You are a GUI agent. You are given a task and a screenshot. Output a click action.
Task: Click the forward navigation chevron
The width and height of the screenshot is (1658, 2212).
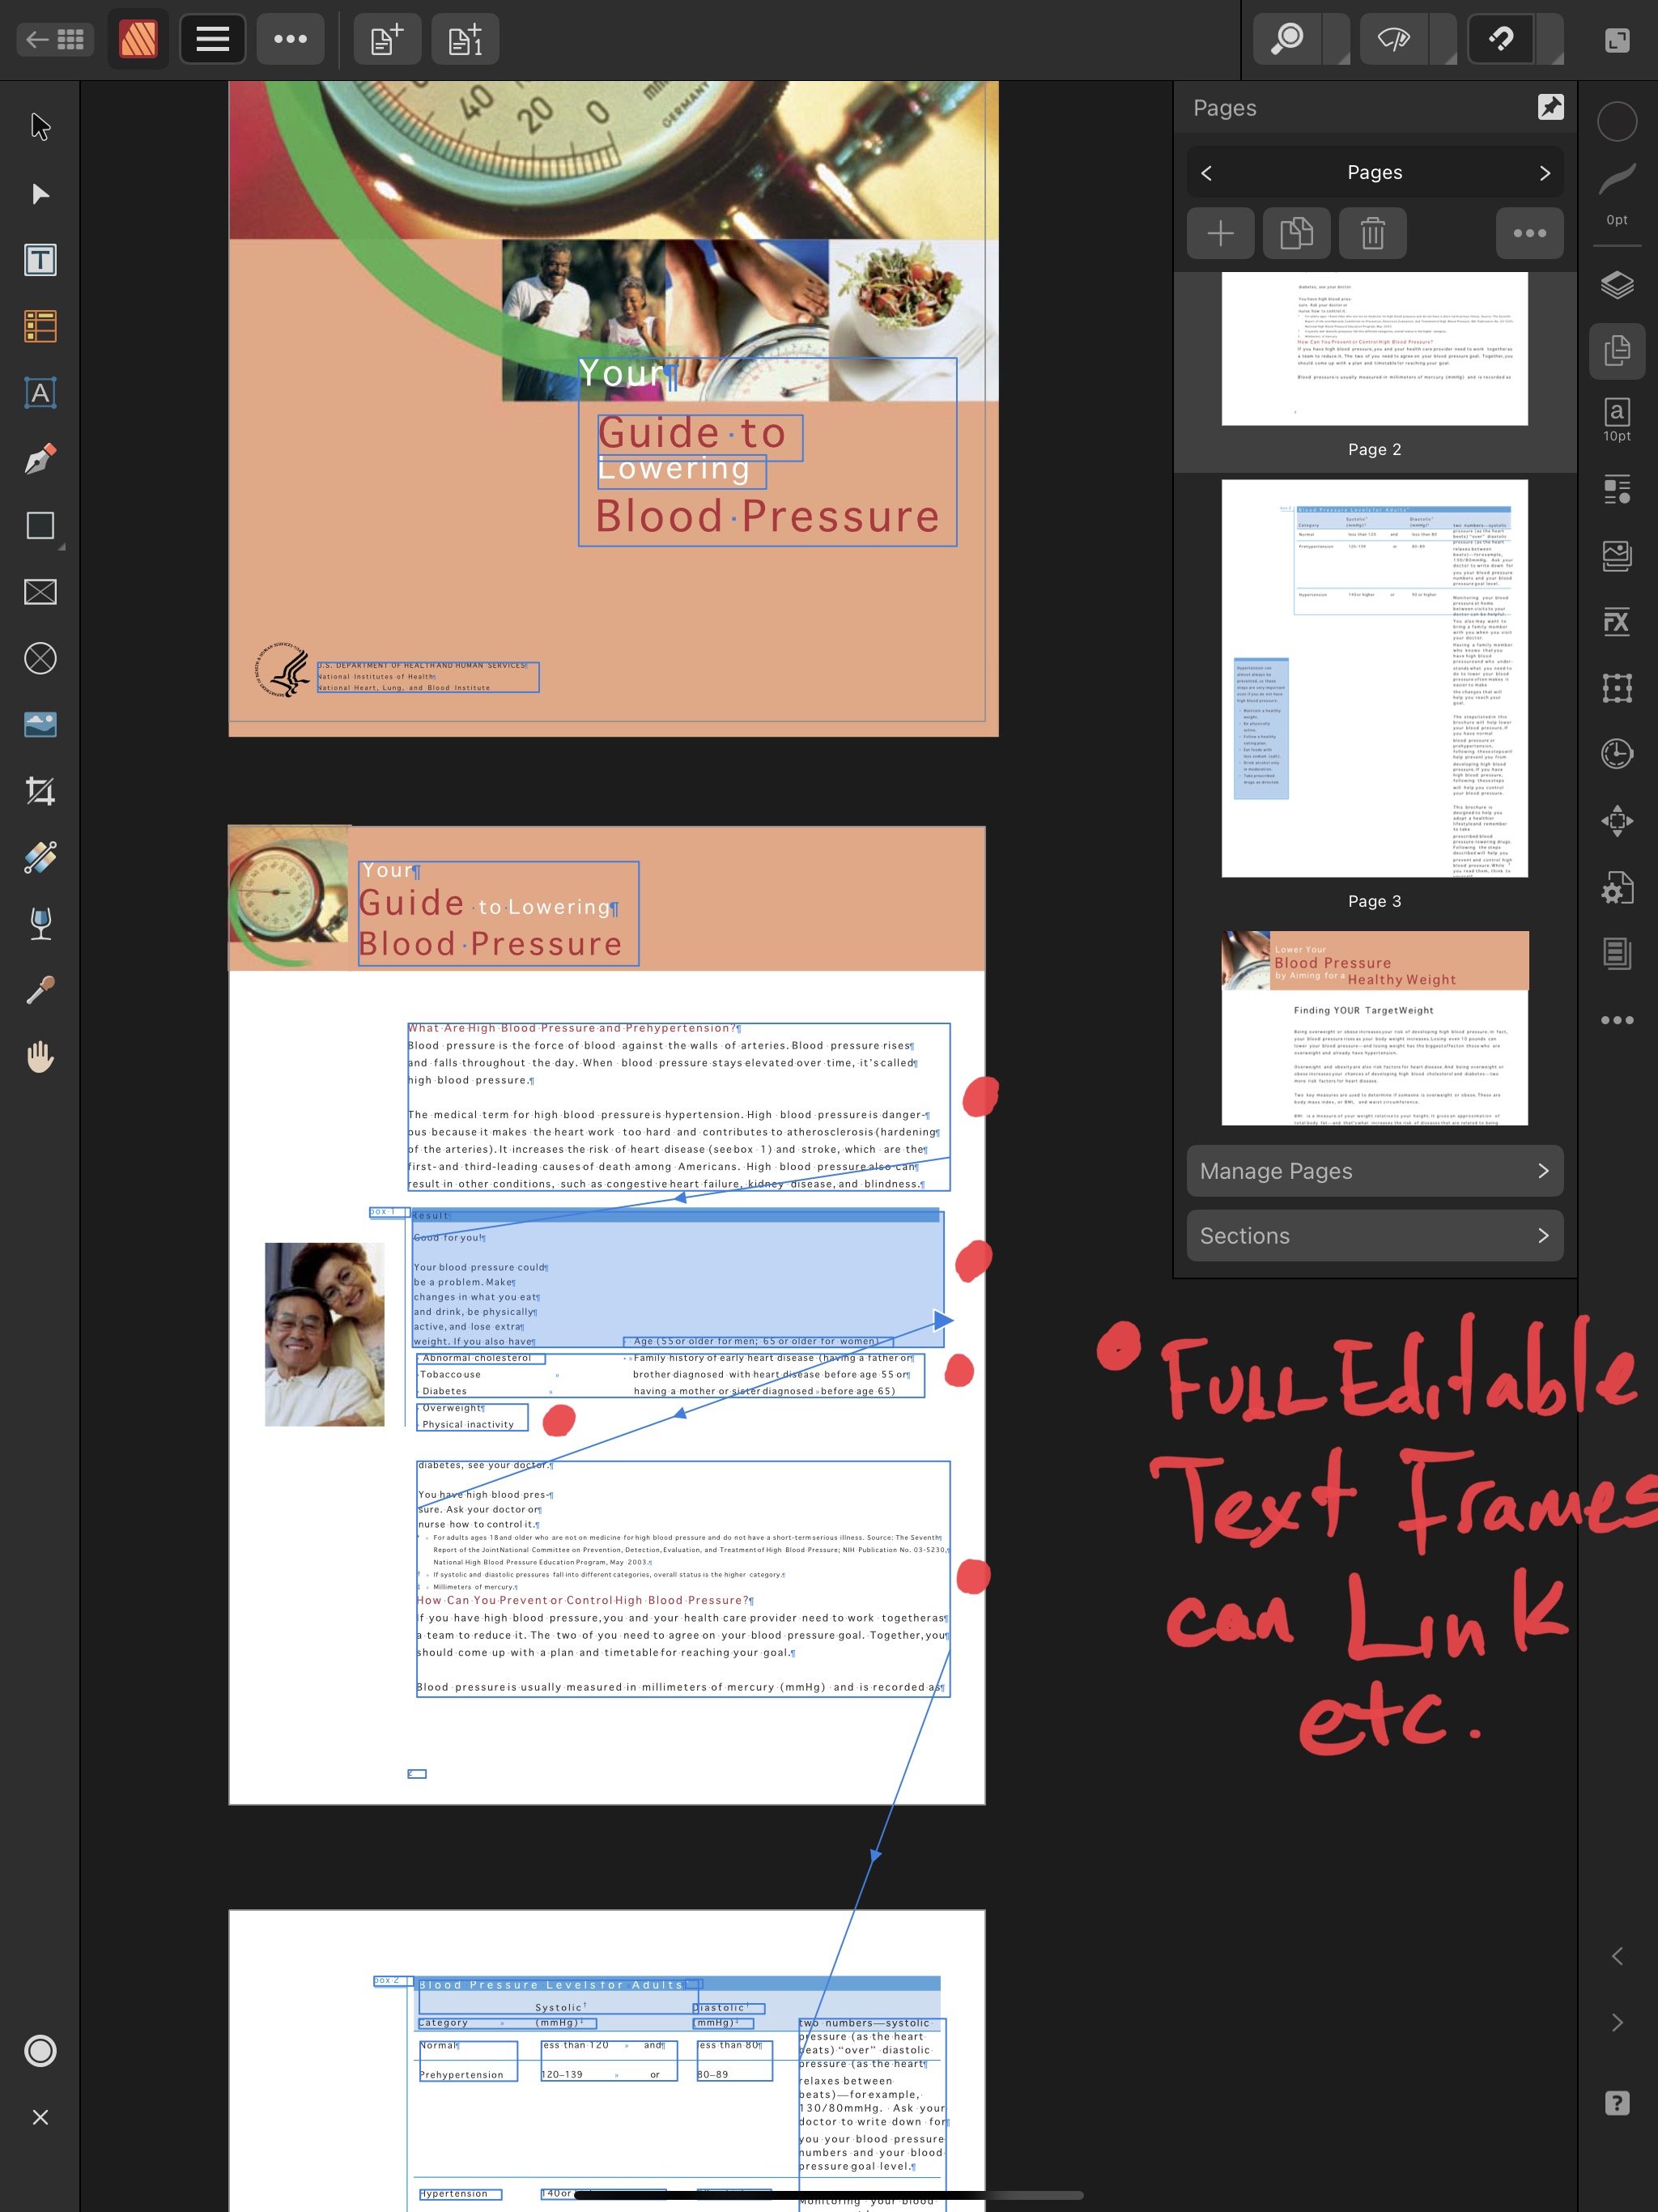coord(1543,172)
